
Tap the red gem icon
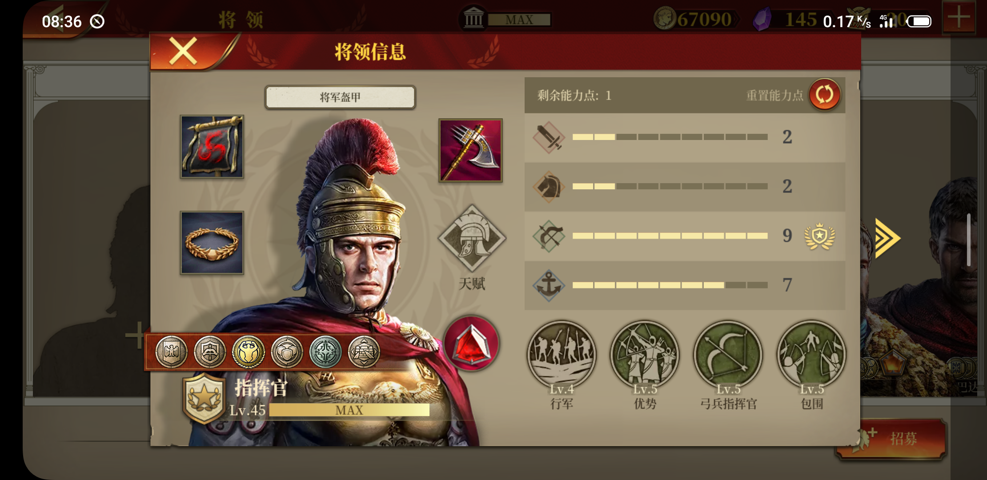(471, 344)
